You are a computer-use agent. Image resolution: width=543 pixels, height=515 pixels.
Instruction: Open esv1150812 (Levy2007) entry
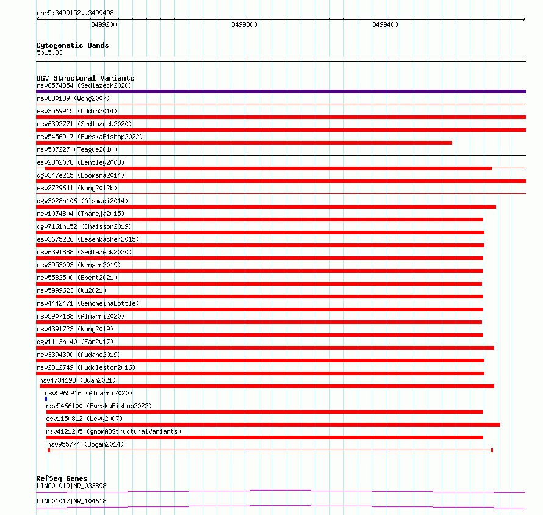84,419
